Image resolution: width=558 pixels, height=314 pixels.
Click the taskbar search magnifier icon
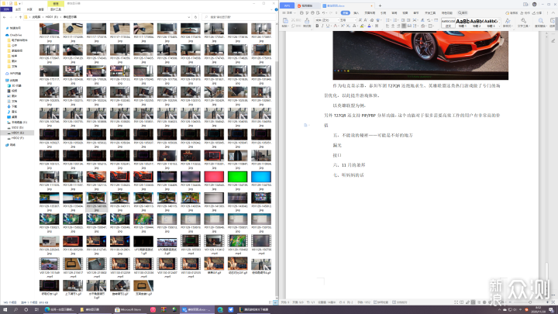coord(15,309)
